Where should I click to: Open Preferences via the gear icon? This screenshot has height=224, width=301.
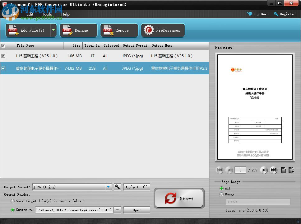pos(149,30)
